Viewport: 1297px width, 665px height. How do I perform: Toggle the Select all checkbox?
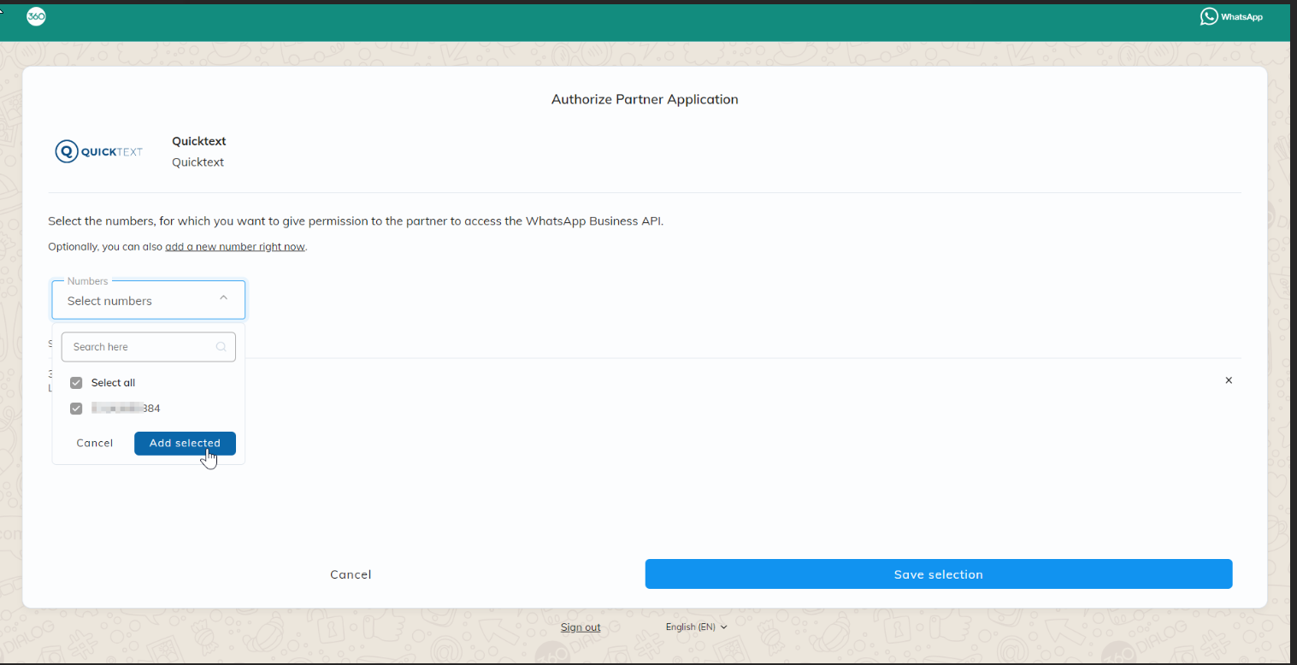pyautogui.click(x=76, y=383)
